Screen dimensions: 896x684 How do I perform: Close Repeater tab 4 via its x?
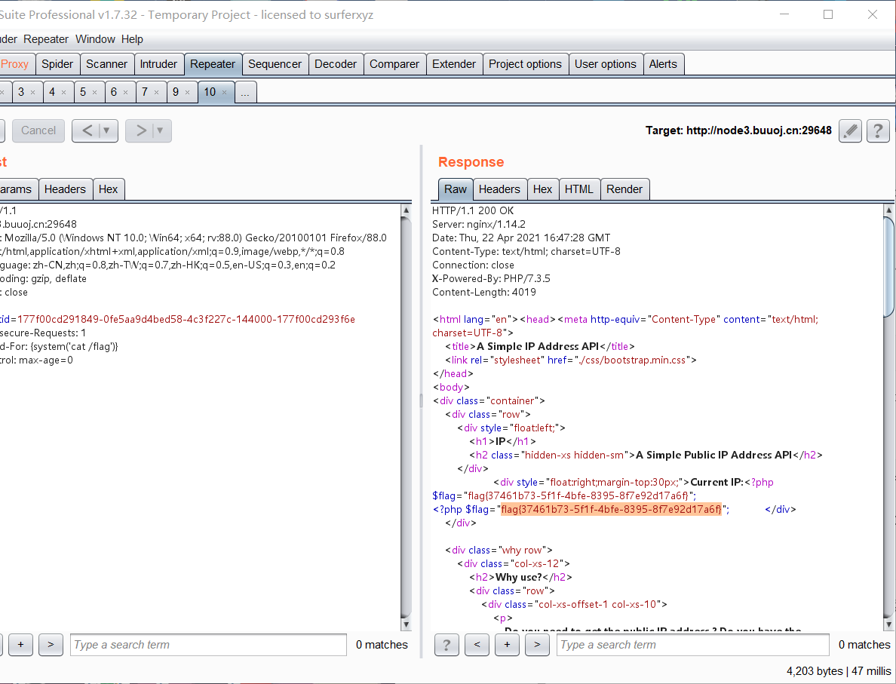point(63,92)
